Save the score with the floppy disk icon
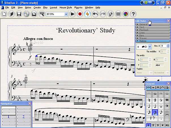171x128 pixels. (19, 14)
